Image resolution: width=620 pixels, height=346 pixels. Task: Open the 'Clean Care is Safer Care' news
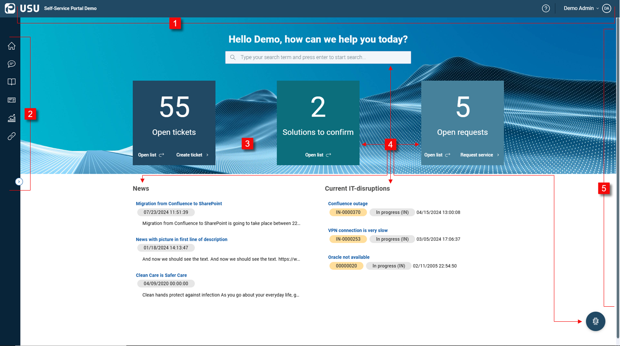[x=161, y=275]
